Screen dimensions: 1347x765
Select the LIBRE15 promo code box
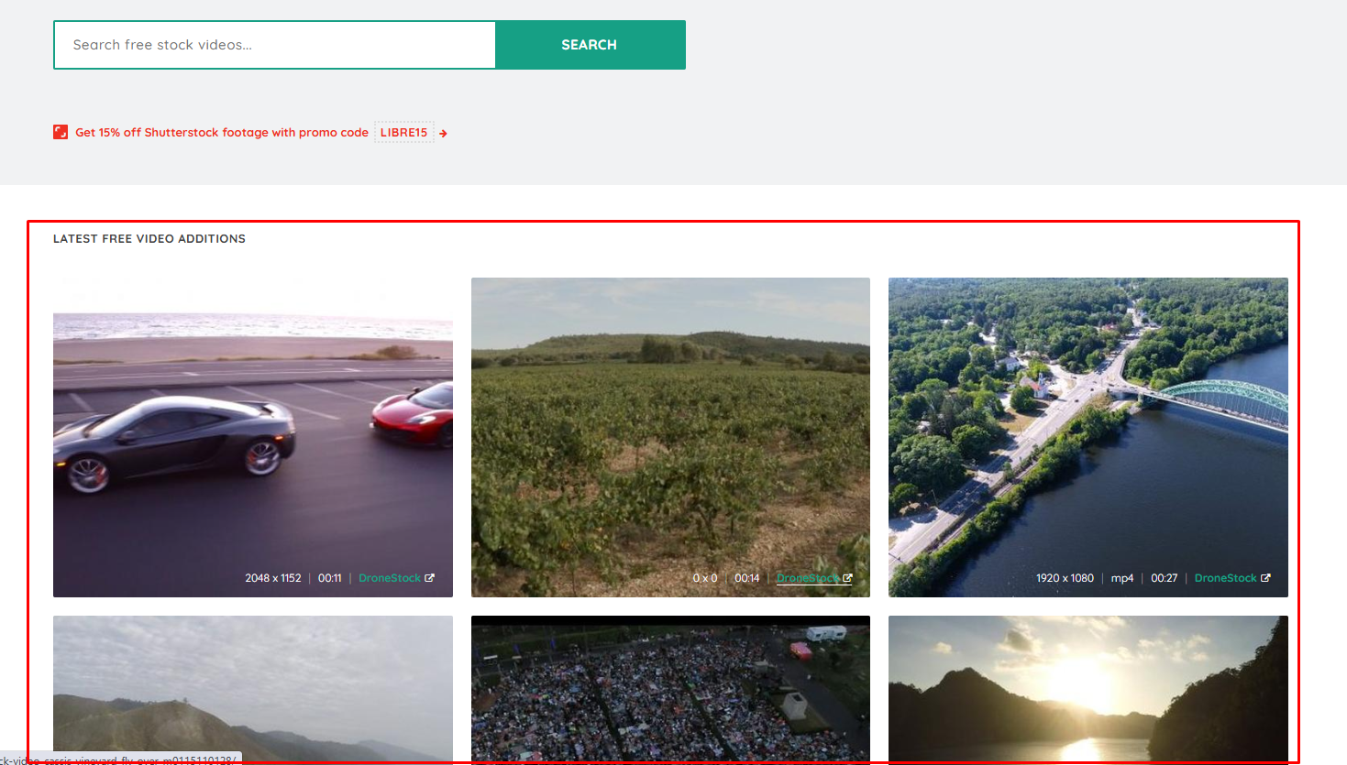(404, 132)
